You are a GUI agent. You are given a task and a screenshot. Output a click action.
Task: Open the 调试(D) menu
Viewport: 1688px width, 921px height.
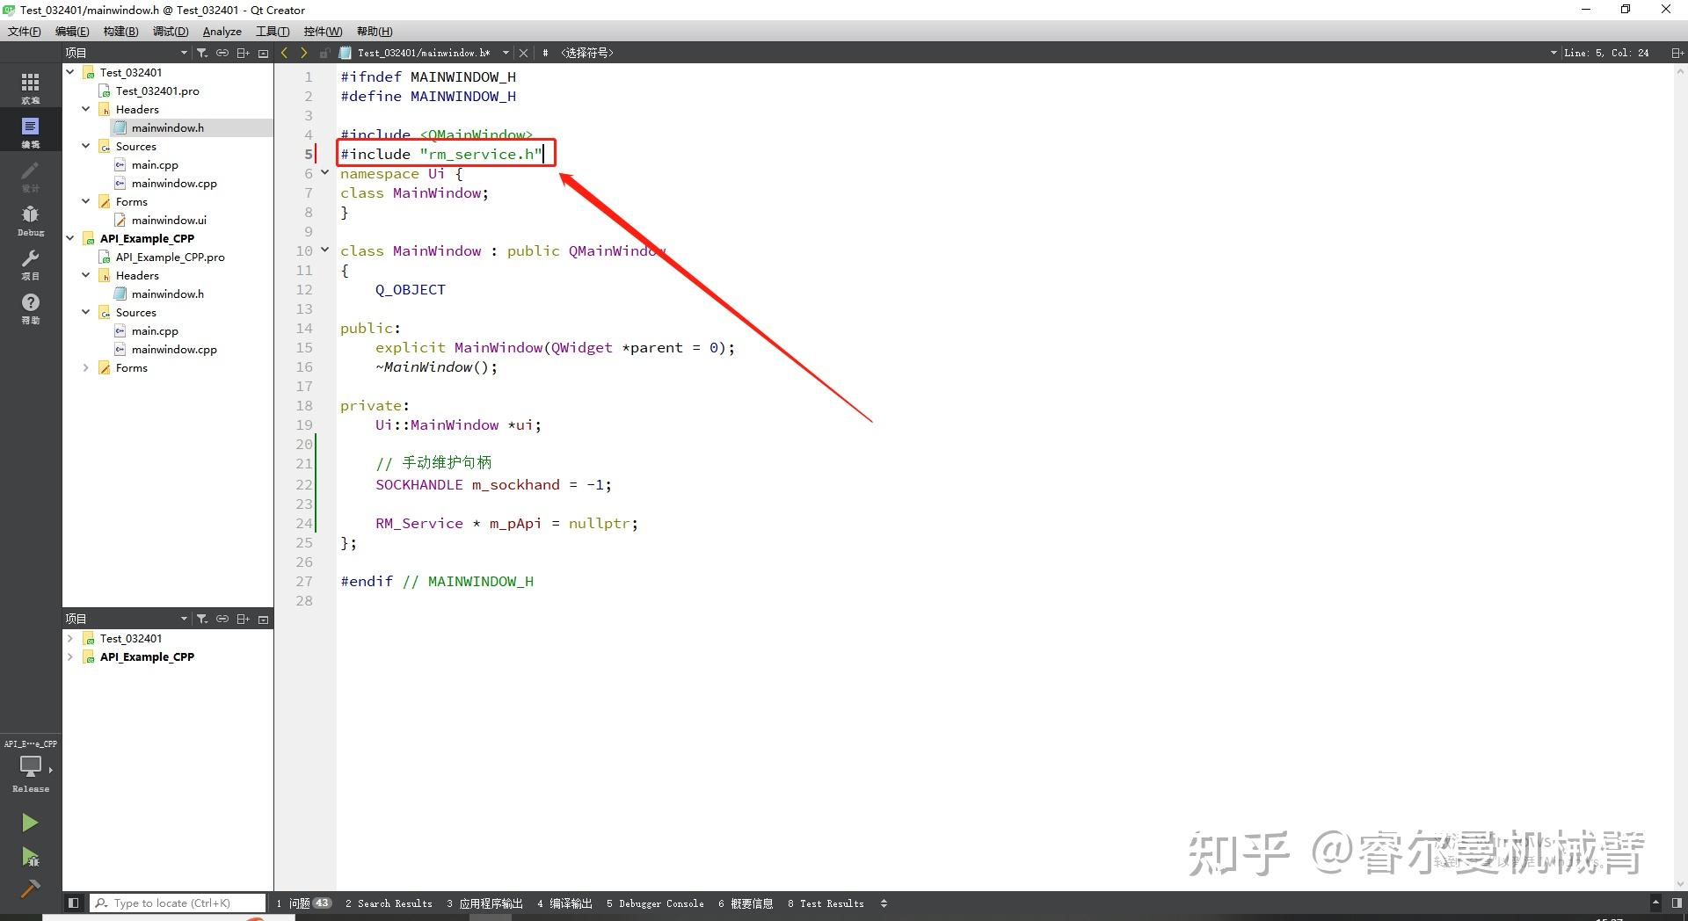pyautogui.click(x=171, y=32)
